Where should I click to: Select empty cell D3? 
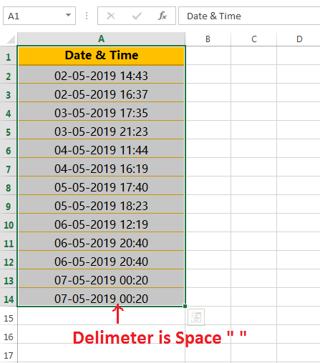pyautogui.click(x=299, y=93)
